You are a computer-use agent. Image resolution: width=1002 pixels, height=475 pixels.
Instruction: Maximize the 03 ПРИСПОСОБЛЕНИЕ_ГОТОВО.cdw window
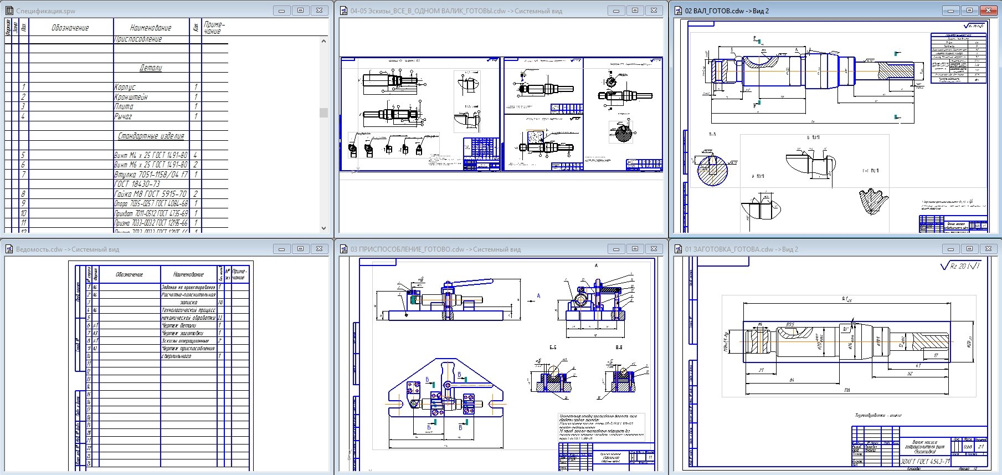[635, 249]
